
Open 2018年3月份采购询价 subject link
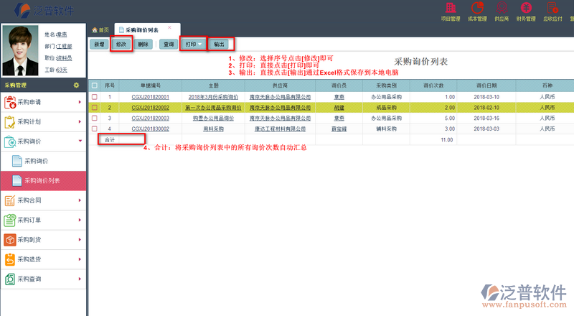click(x=213, y=97)
